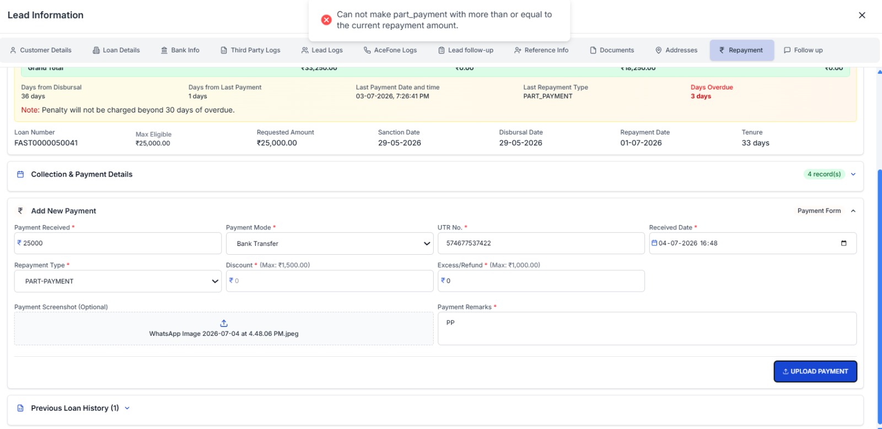Open the Lead Logs tab
Image resolution: width=882 pixels, height=429 pixels.
tap(322, 50)
